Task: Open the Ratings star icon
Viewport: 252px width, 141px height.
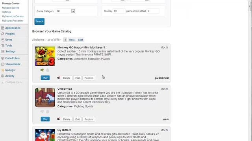Action: (x=3, y=70)
